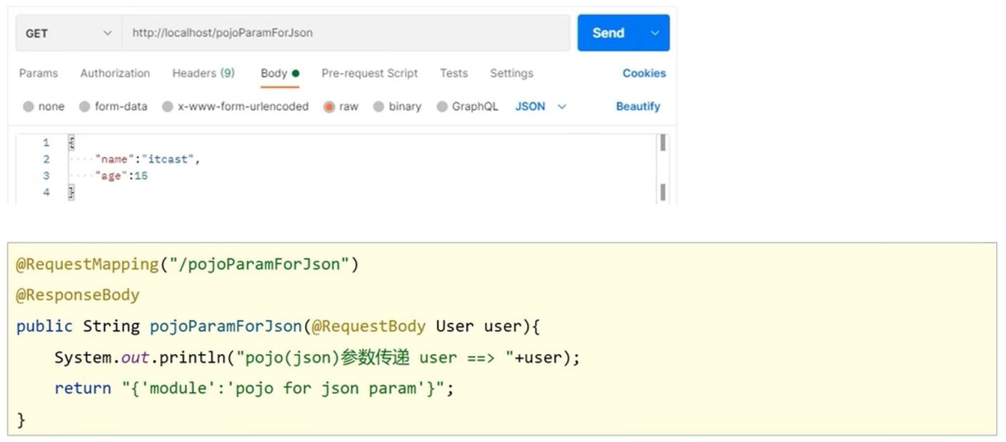Select the binary body type

tap(398, 106)
